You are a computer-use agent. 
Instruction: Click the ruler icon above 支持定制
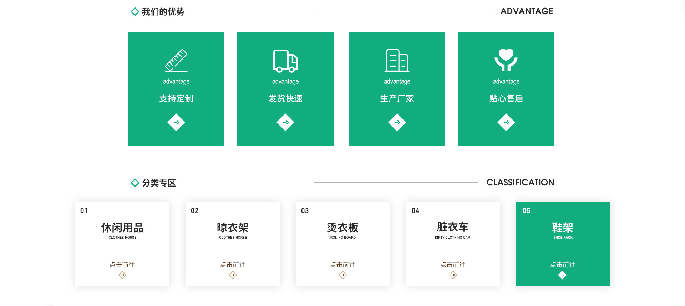176,61
